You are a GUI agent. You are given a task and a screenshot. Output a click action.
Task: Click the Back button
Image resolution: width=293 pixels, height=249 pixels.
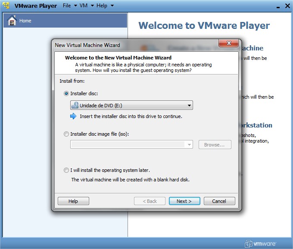point(150,201)
